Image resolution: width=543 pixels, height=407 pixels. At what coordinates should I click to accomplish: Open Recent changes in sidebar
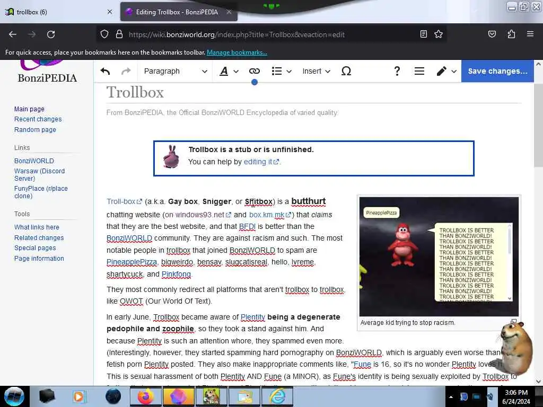tap(38, 119)
